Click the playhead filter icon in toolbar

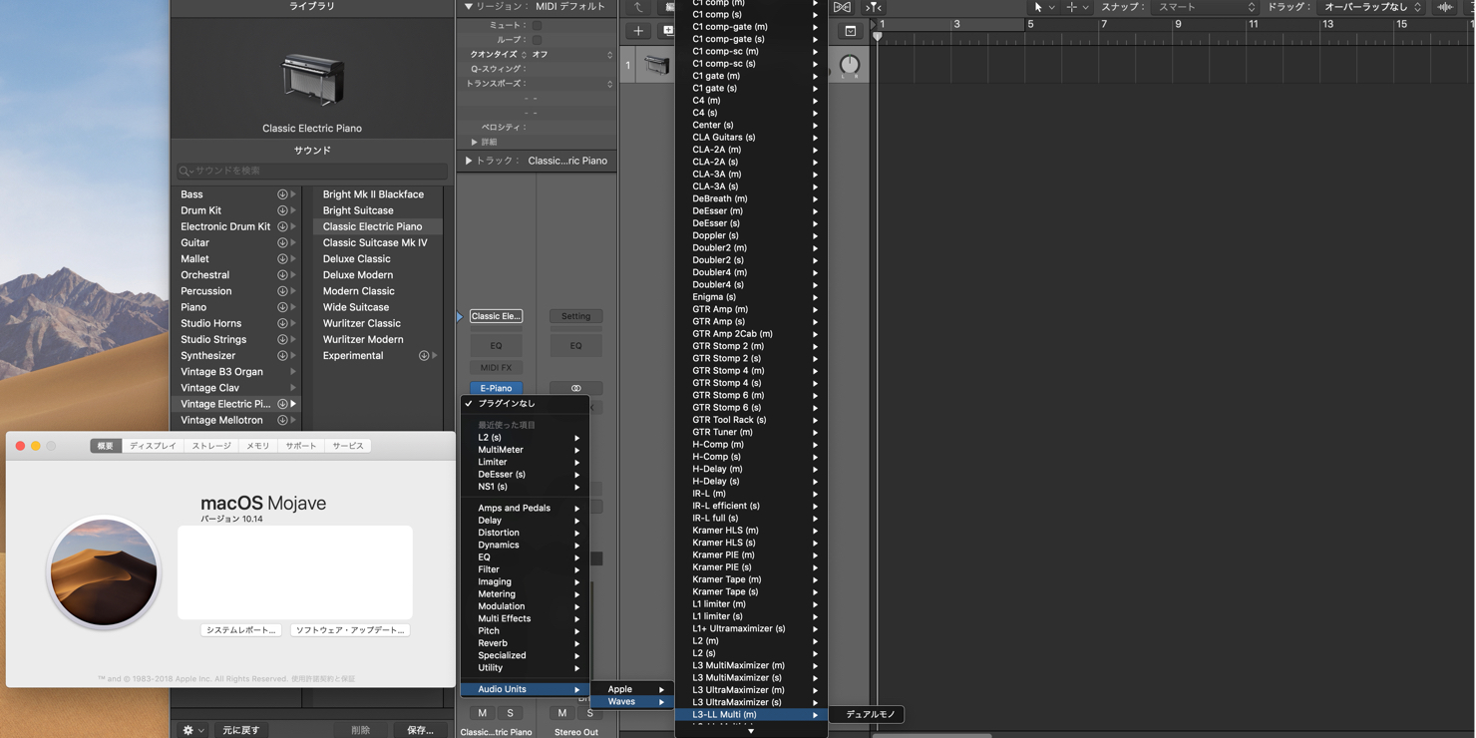click(874, 7)
